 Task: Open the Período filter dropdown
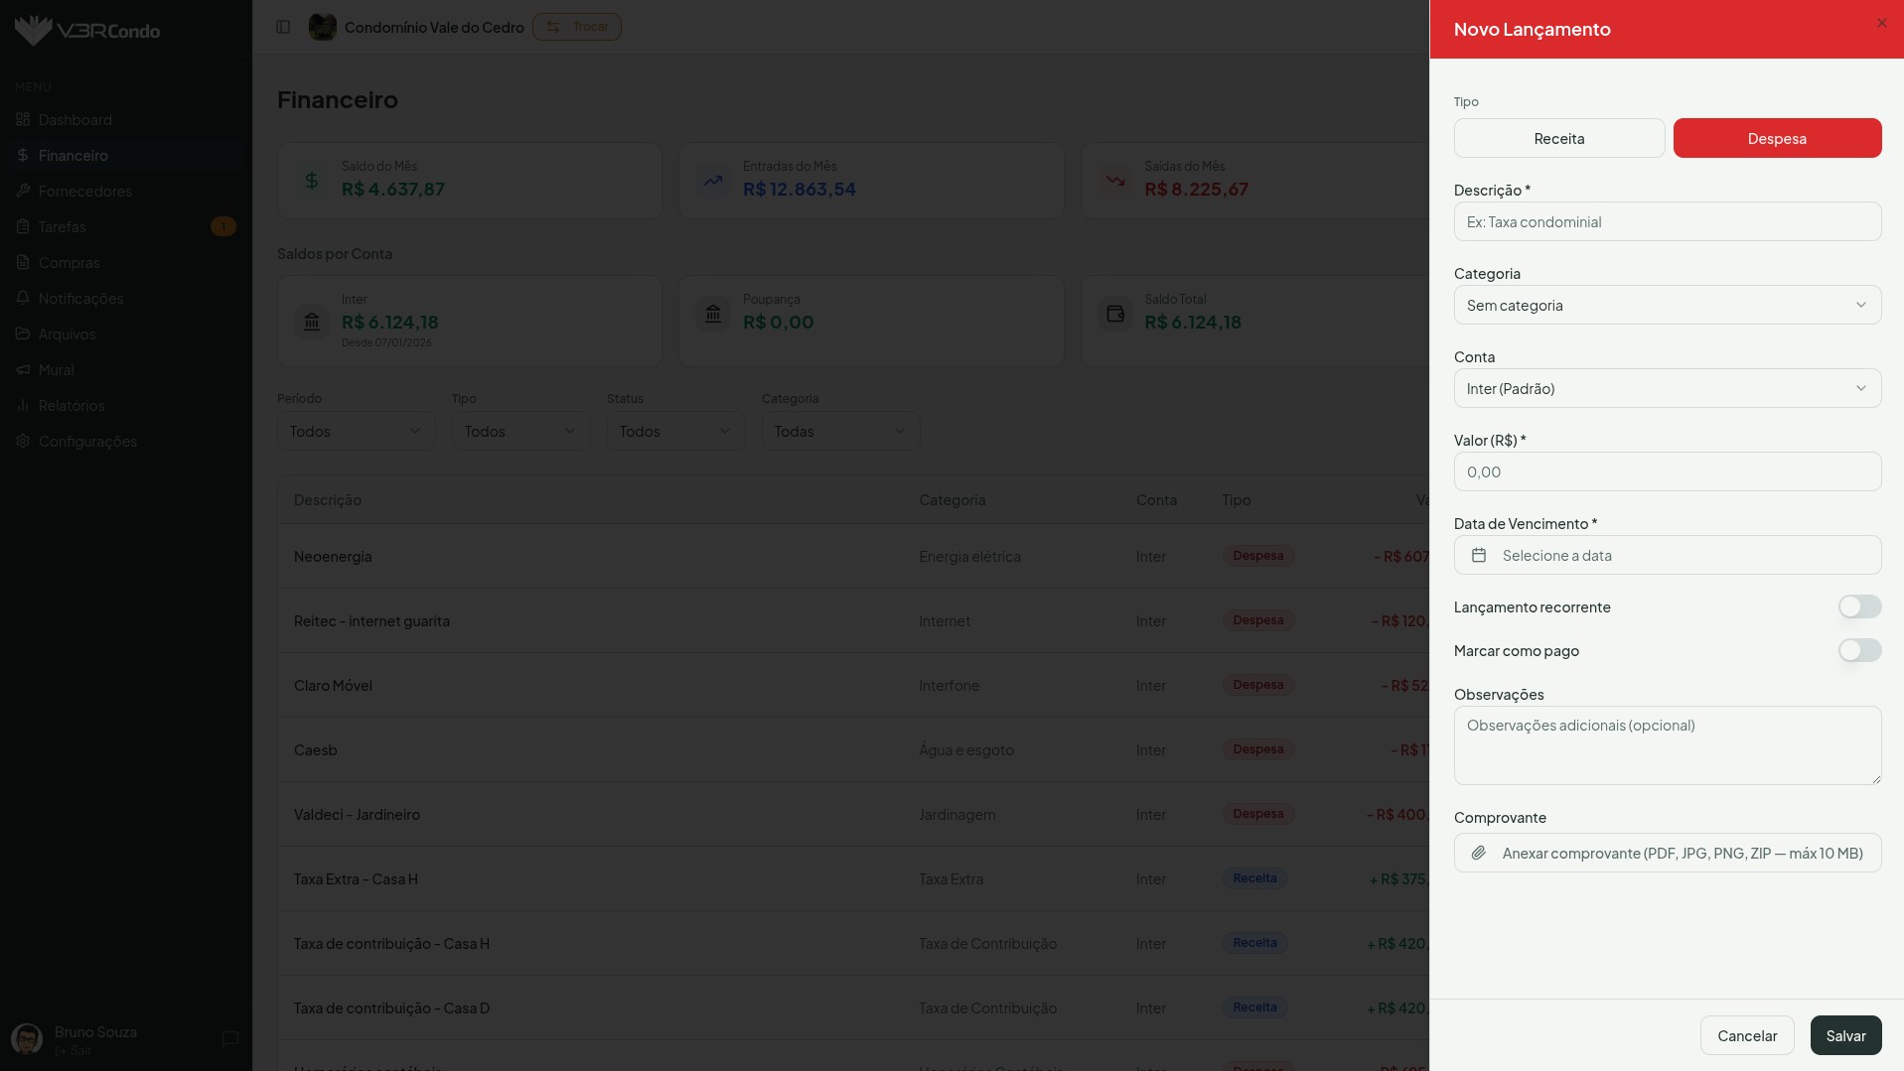coord(355,431)
